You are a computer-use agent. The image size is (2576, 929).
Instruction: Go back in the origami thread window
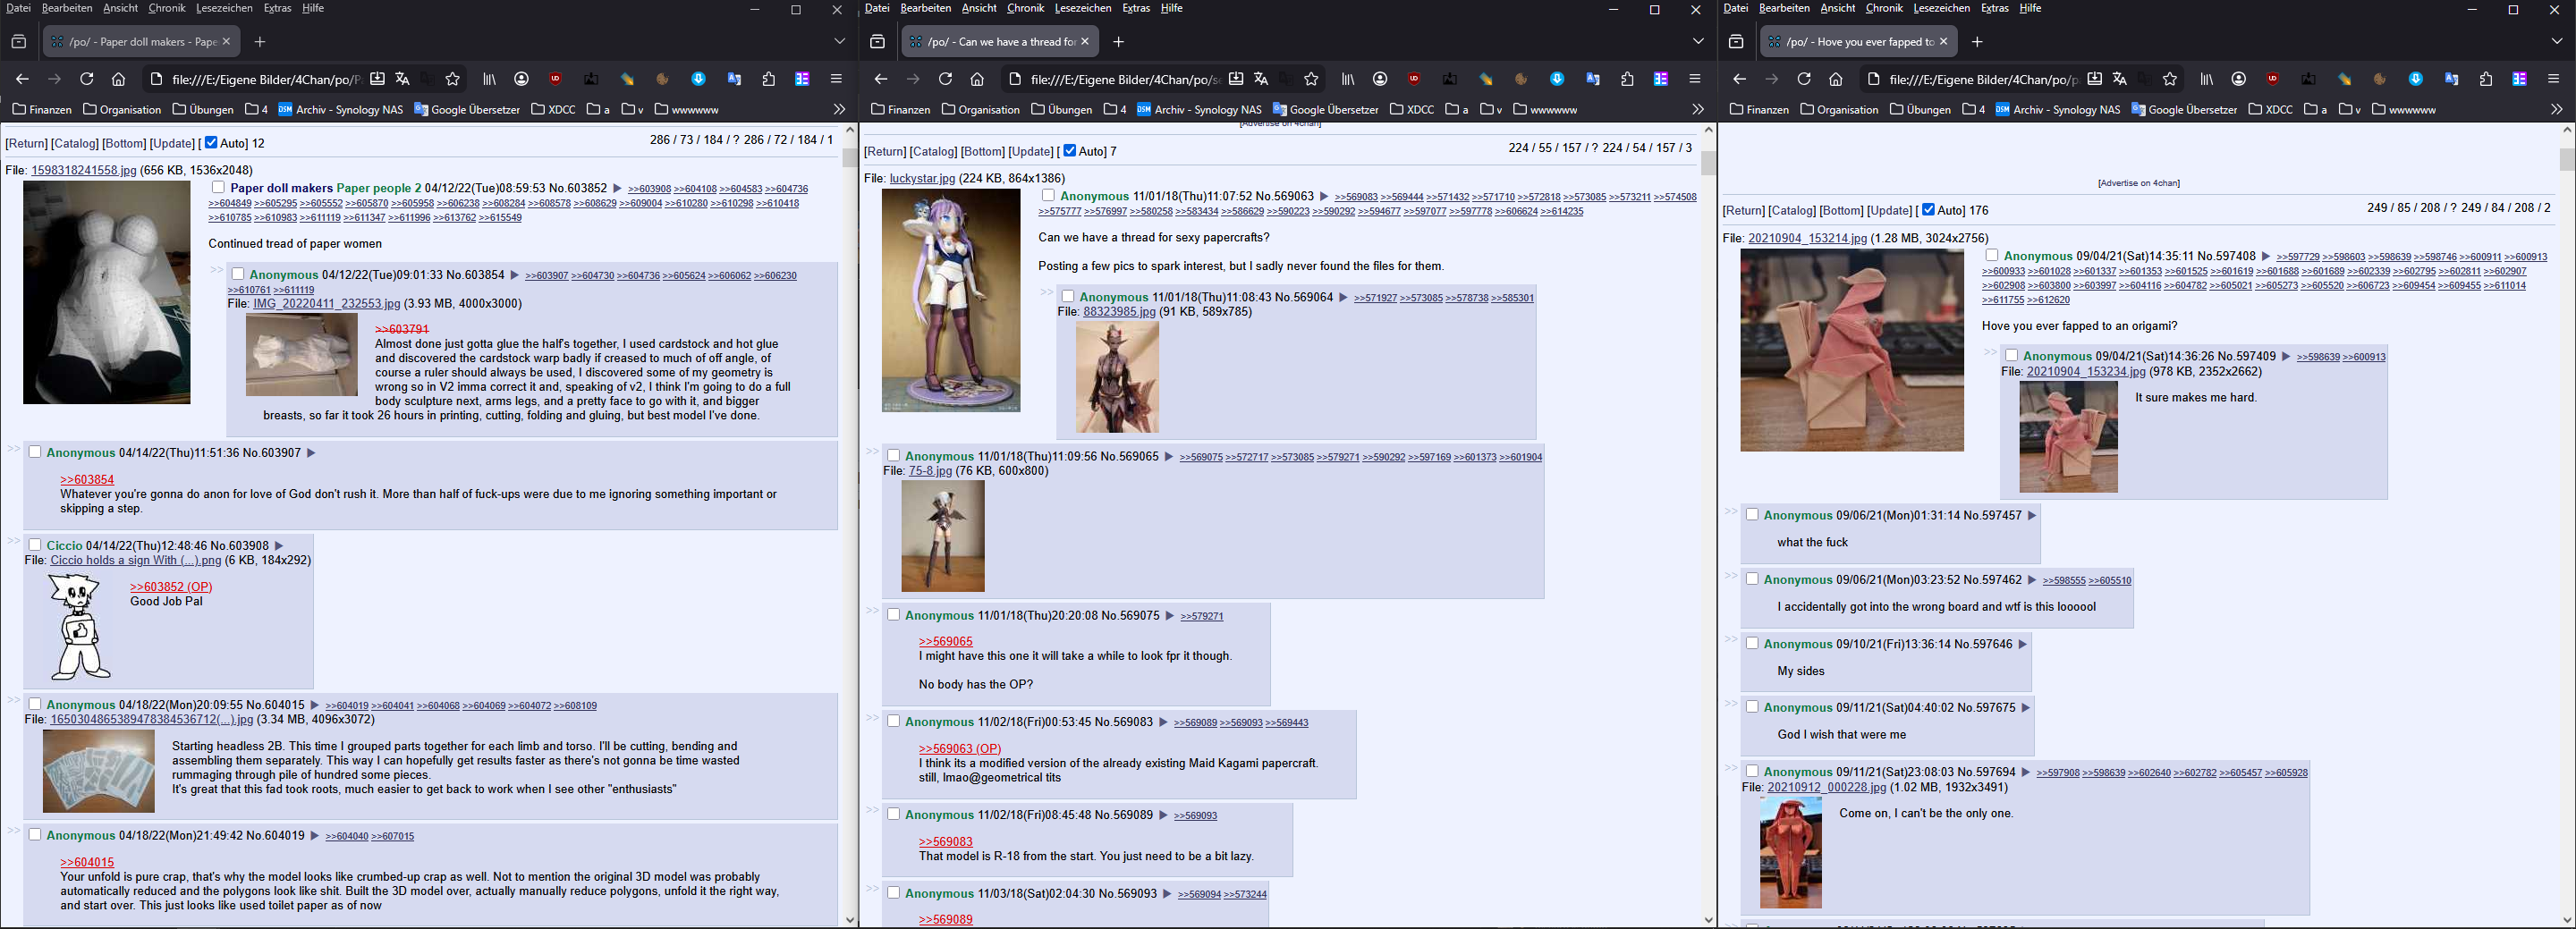coord(1740,79)
